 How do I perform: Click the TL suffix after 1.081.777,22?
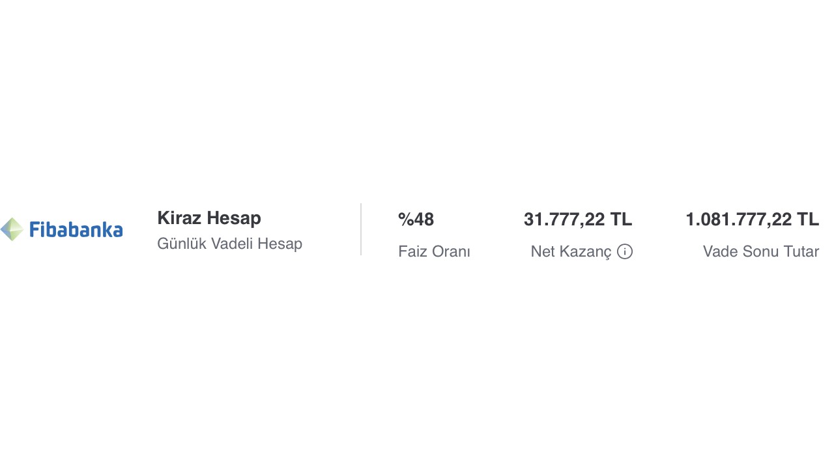809,220
